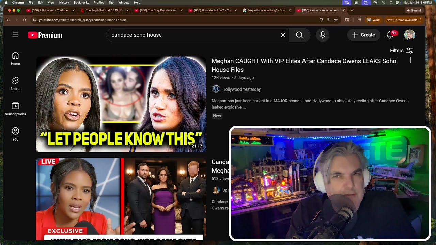Open the Window menu
This screenshot has height=245, width=436.
124,2
